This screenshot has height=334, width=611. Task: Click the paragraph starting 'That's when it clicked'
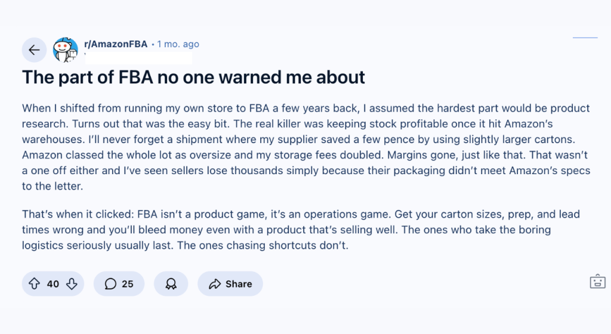click(301, 230)
